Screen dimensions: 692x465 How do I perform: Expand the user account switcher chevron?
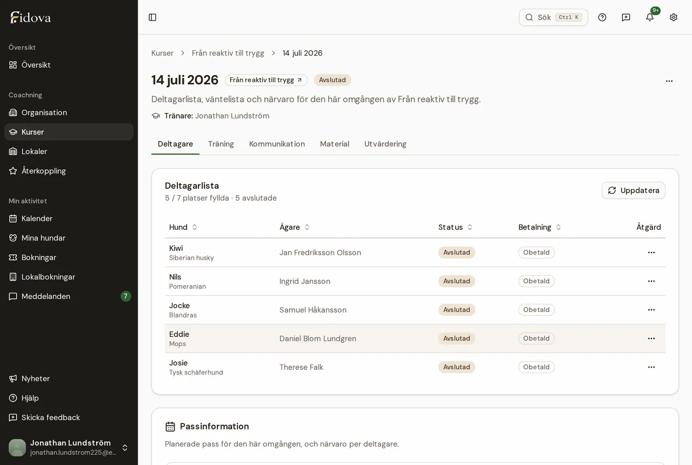pyautogui.click(x=125, y=448)
